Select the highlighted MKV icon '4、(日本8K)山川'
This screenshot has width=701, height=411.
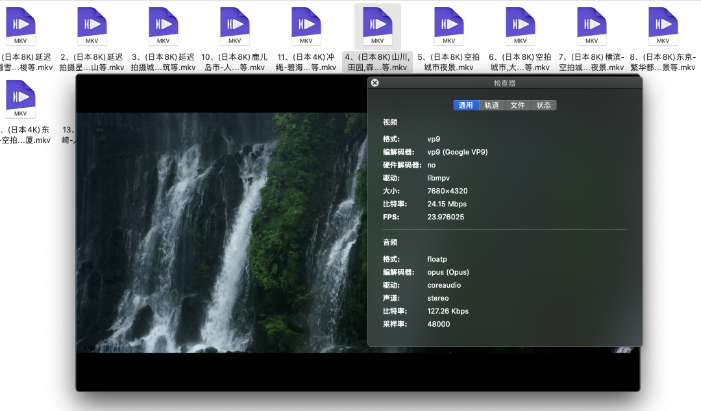point(378,27)
